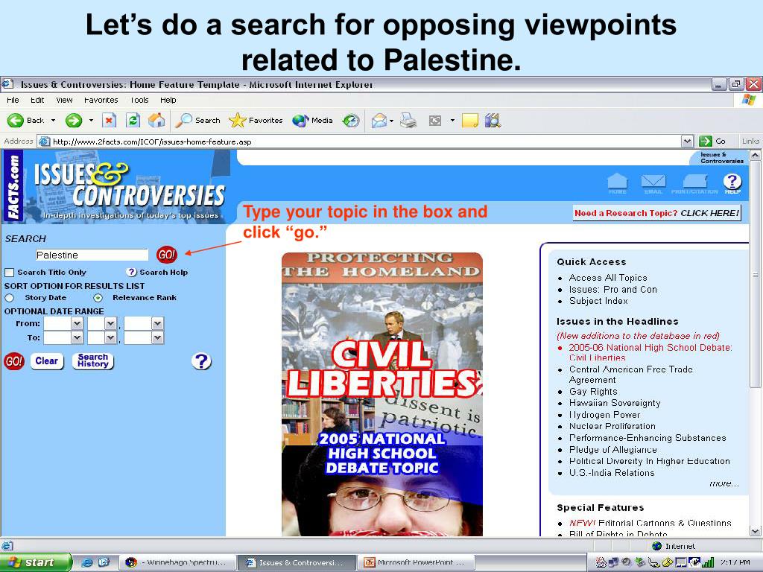
Task: Switch to Winnebago Spectrum taskbar window
Action: (177, 562)
